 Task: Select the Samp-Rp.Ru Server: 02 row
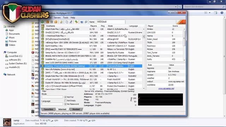pyautogui.click(x=92, y=53)
